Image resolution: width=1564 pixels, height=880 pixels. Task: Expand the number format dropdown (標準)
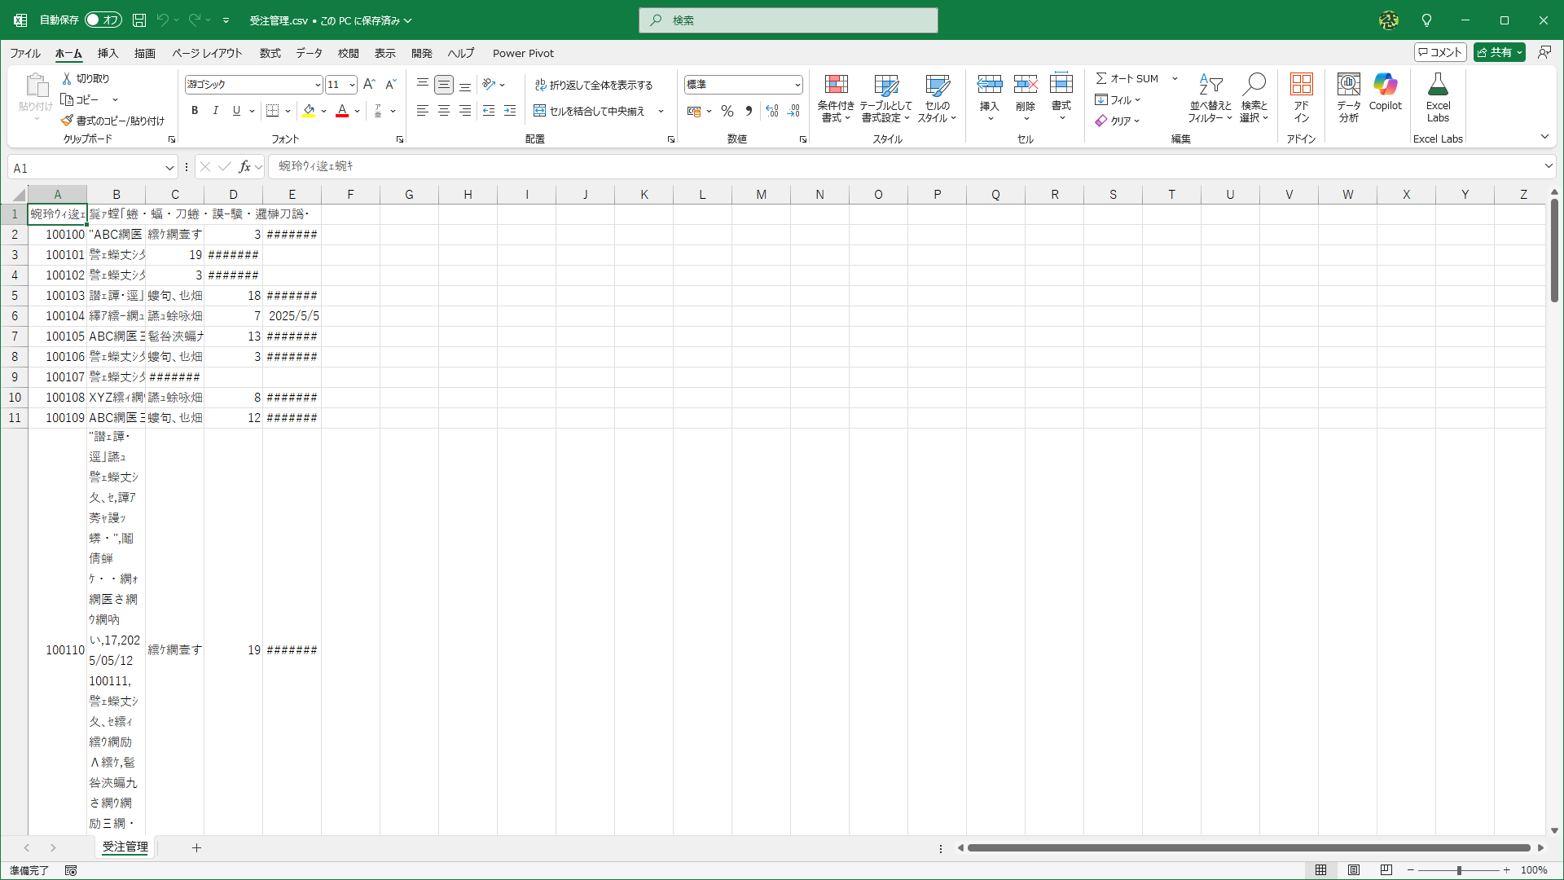tap(797, 85)
